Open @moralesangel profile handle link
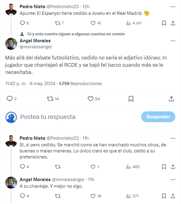 tap(36, 46)
